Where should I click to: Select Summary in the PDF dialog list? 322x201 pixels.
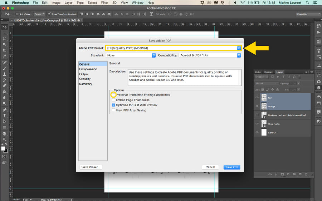click(86, 84)
